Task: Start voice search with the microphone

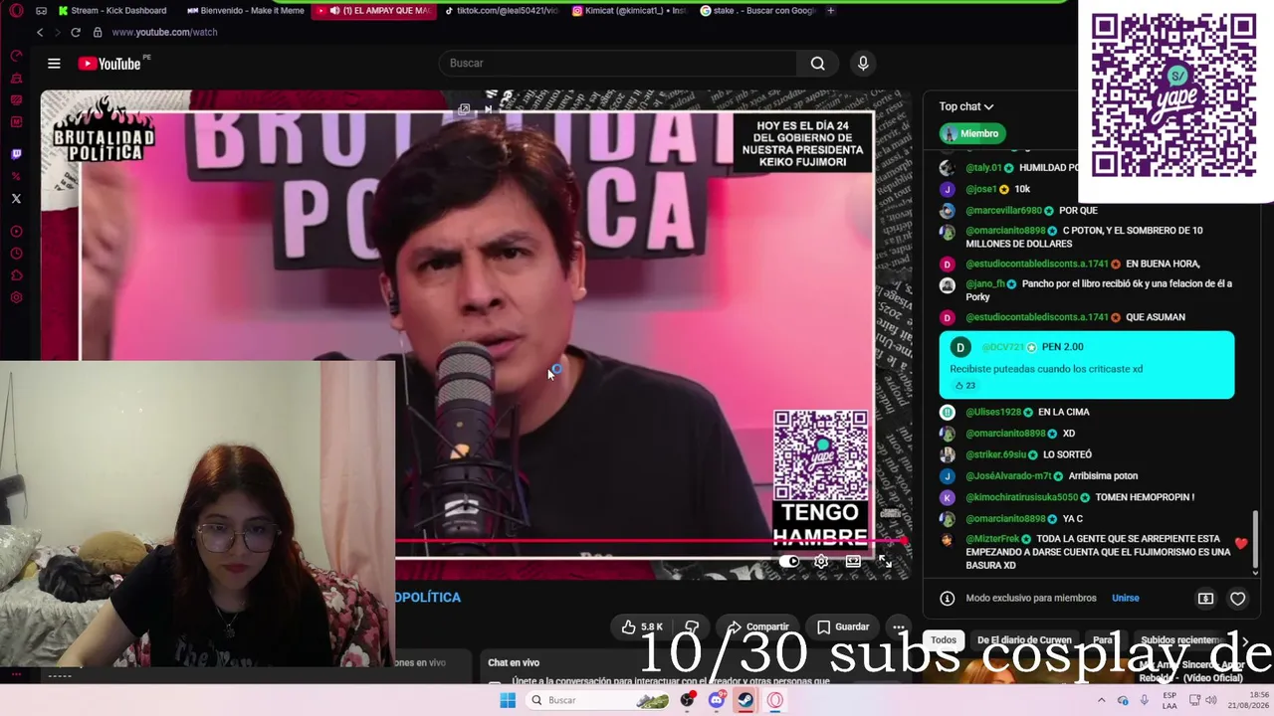Action: [x=863, y=64]
